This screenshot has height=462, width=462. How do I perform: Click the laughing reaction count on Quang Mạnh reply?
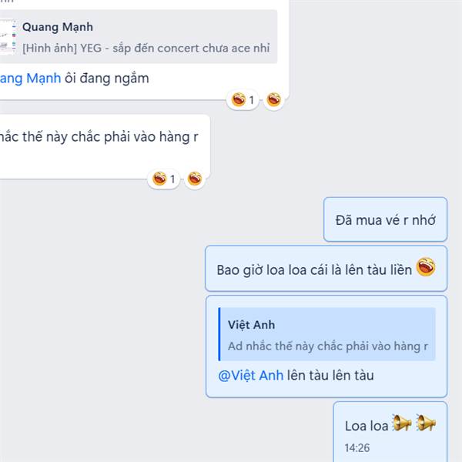243,99
